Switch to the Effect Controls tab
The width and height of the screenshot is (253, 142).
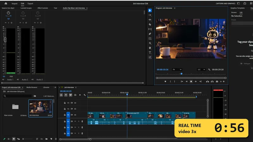[x=43, y=8]
